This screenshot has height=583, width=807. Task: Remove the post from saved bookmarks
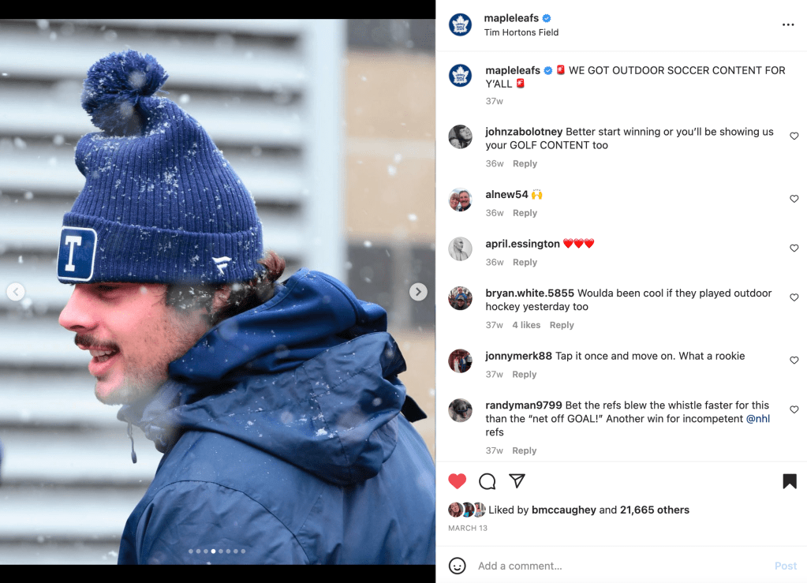click(790, 481)
